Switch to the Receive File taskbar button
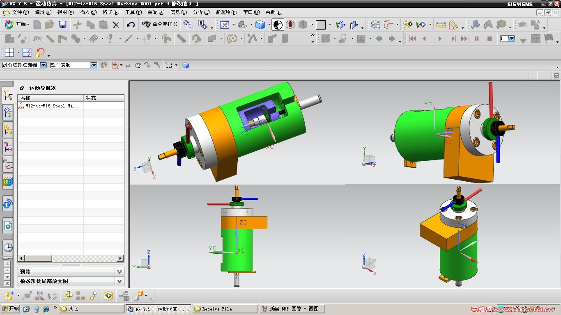 [225, 309]
